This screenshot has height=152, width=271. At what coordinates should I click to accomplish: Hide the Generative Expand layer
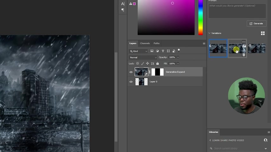(x=131, y=72)
